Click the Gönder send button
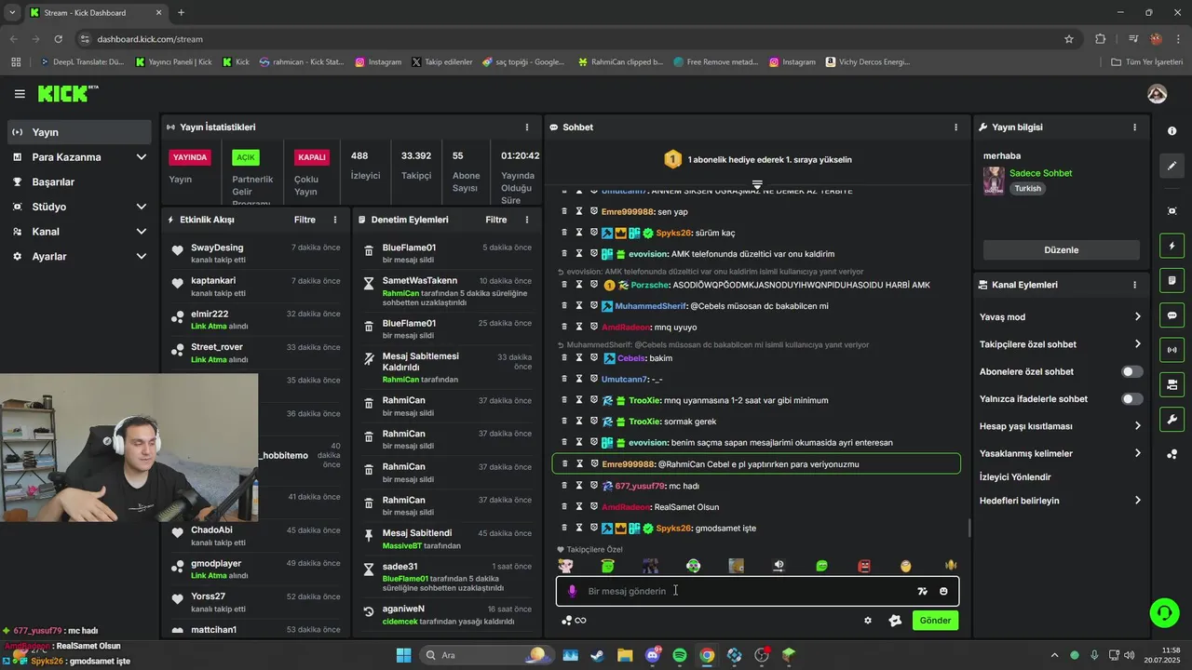This screenshot has width=1192, height=670. [x=935, y=621]
